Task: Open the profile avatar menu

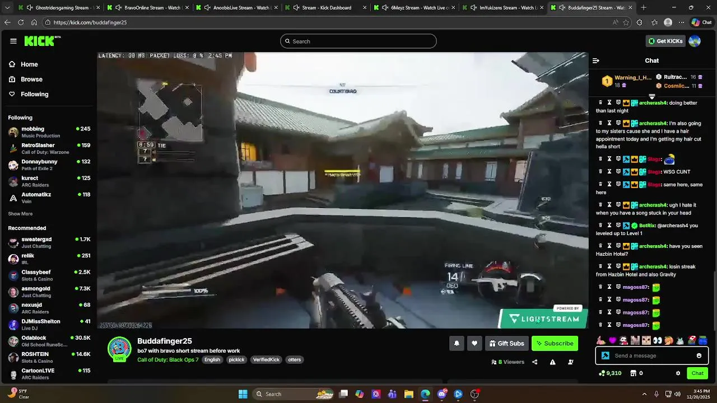Action: [x=695, y=41]
